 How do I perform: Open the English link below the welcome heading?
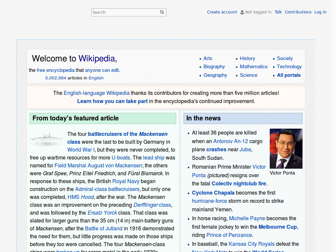[x=96, y=78]
